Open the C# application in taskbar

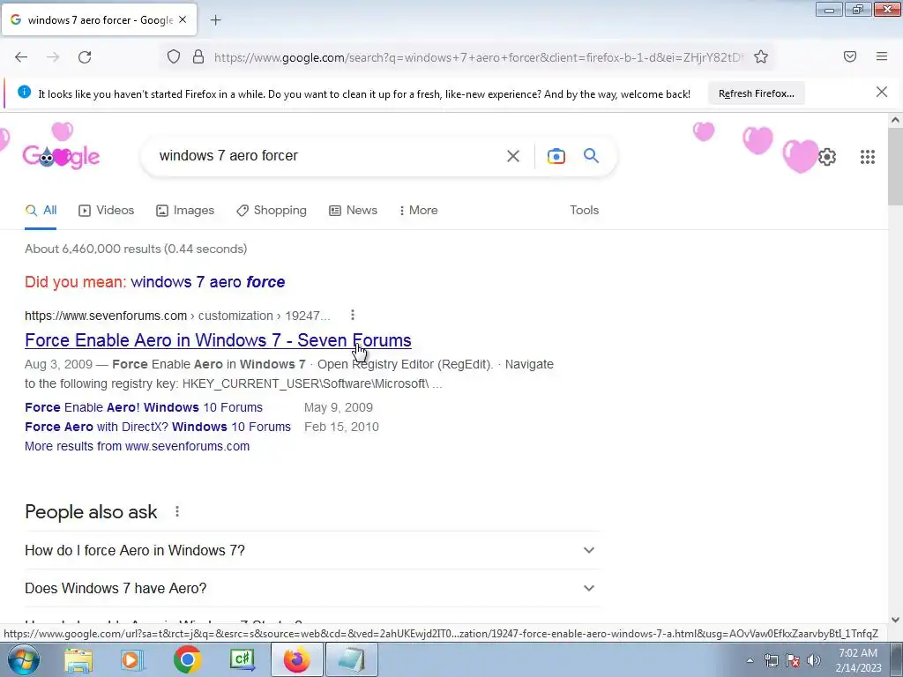pos(242,659)
